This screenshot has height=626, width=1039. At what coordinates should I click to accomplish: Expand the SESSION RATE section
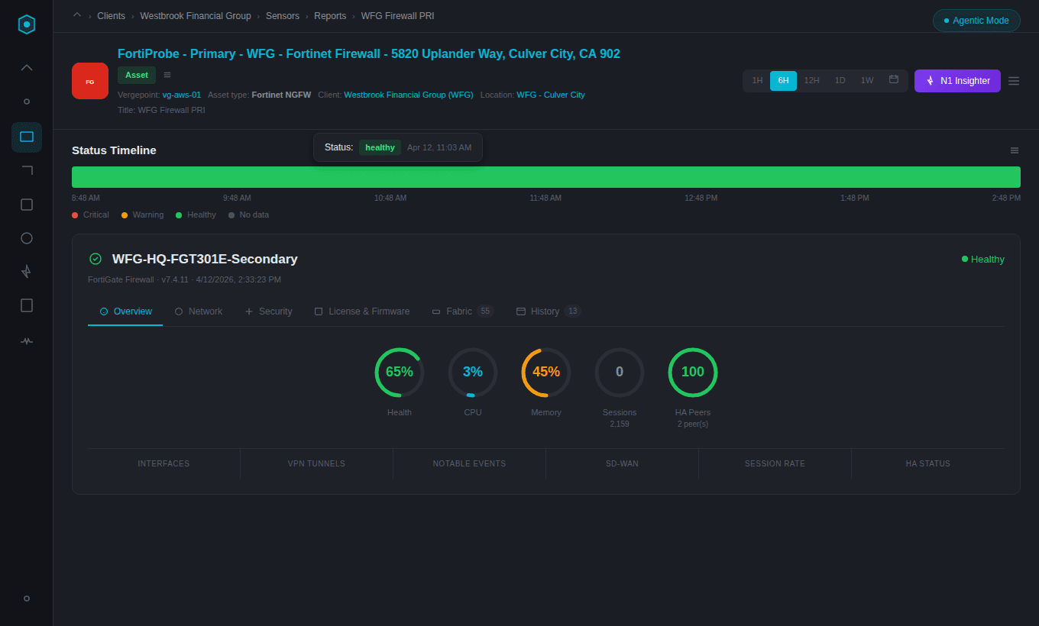tap(775, 463)
